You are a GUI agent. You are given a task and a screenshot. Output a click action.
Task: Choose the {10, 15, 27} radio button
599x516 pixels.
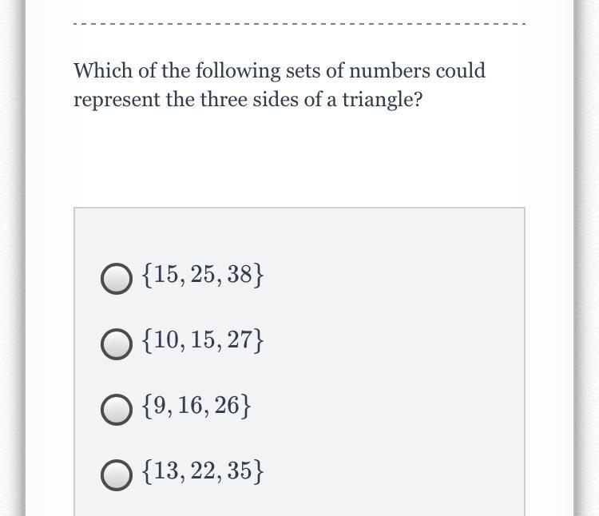(117, 344)
